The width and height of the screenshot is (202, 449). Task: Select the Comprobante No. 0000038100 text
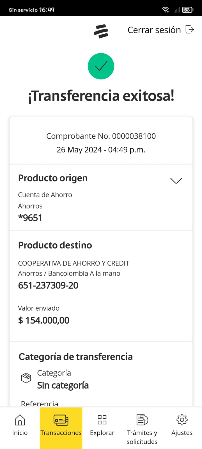pyautogui.click(x=101, y=136)
